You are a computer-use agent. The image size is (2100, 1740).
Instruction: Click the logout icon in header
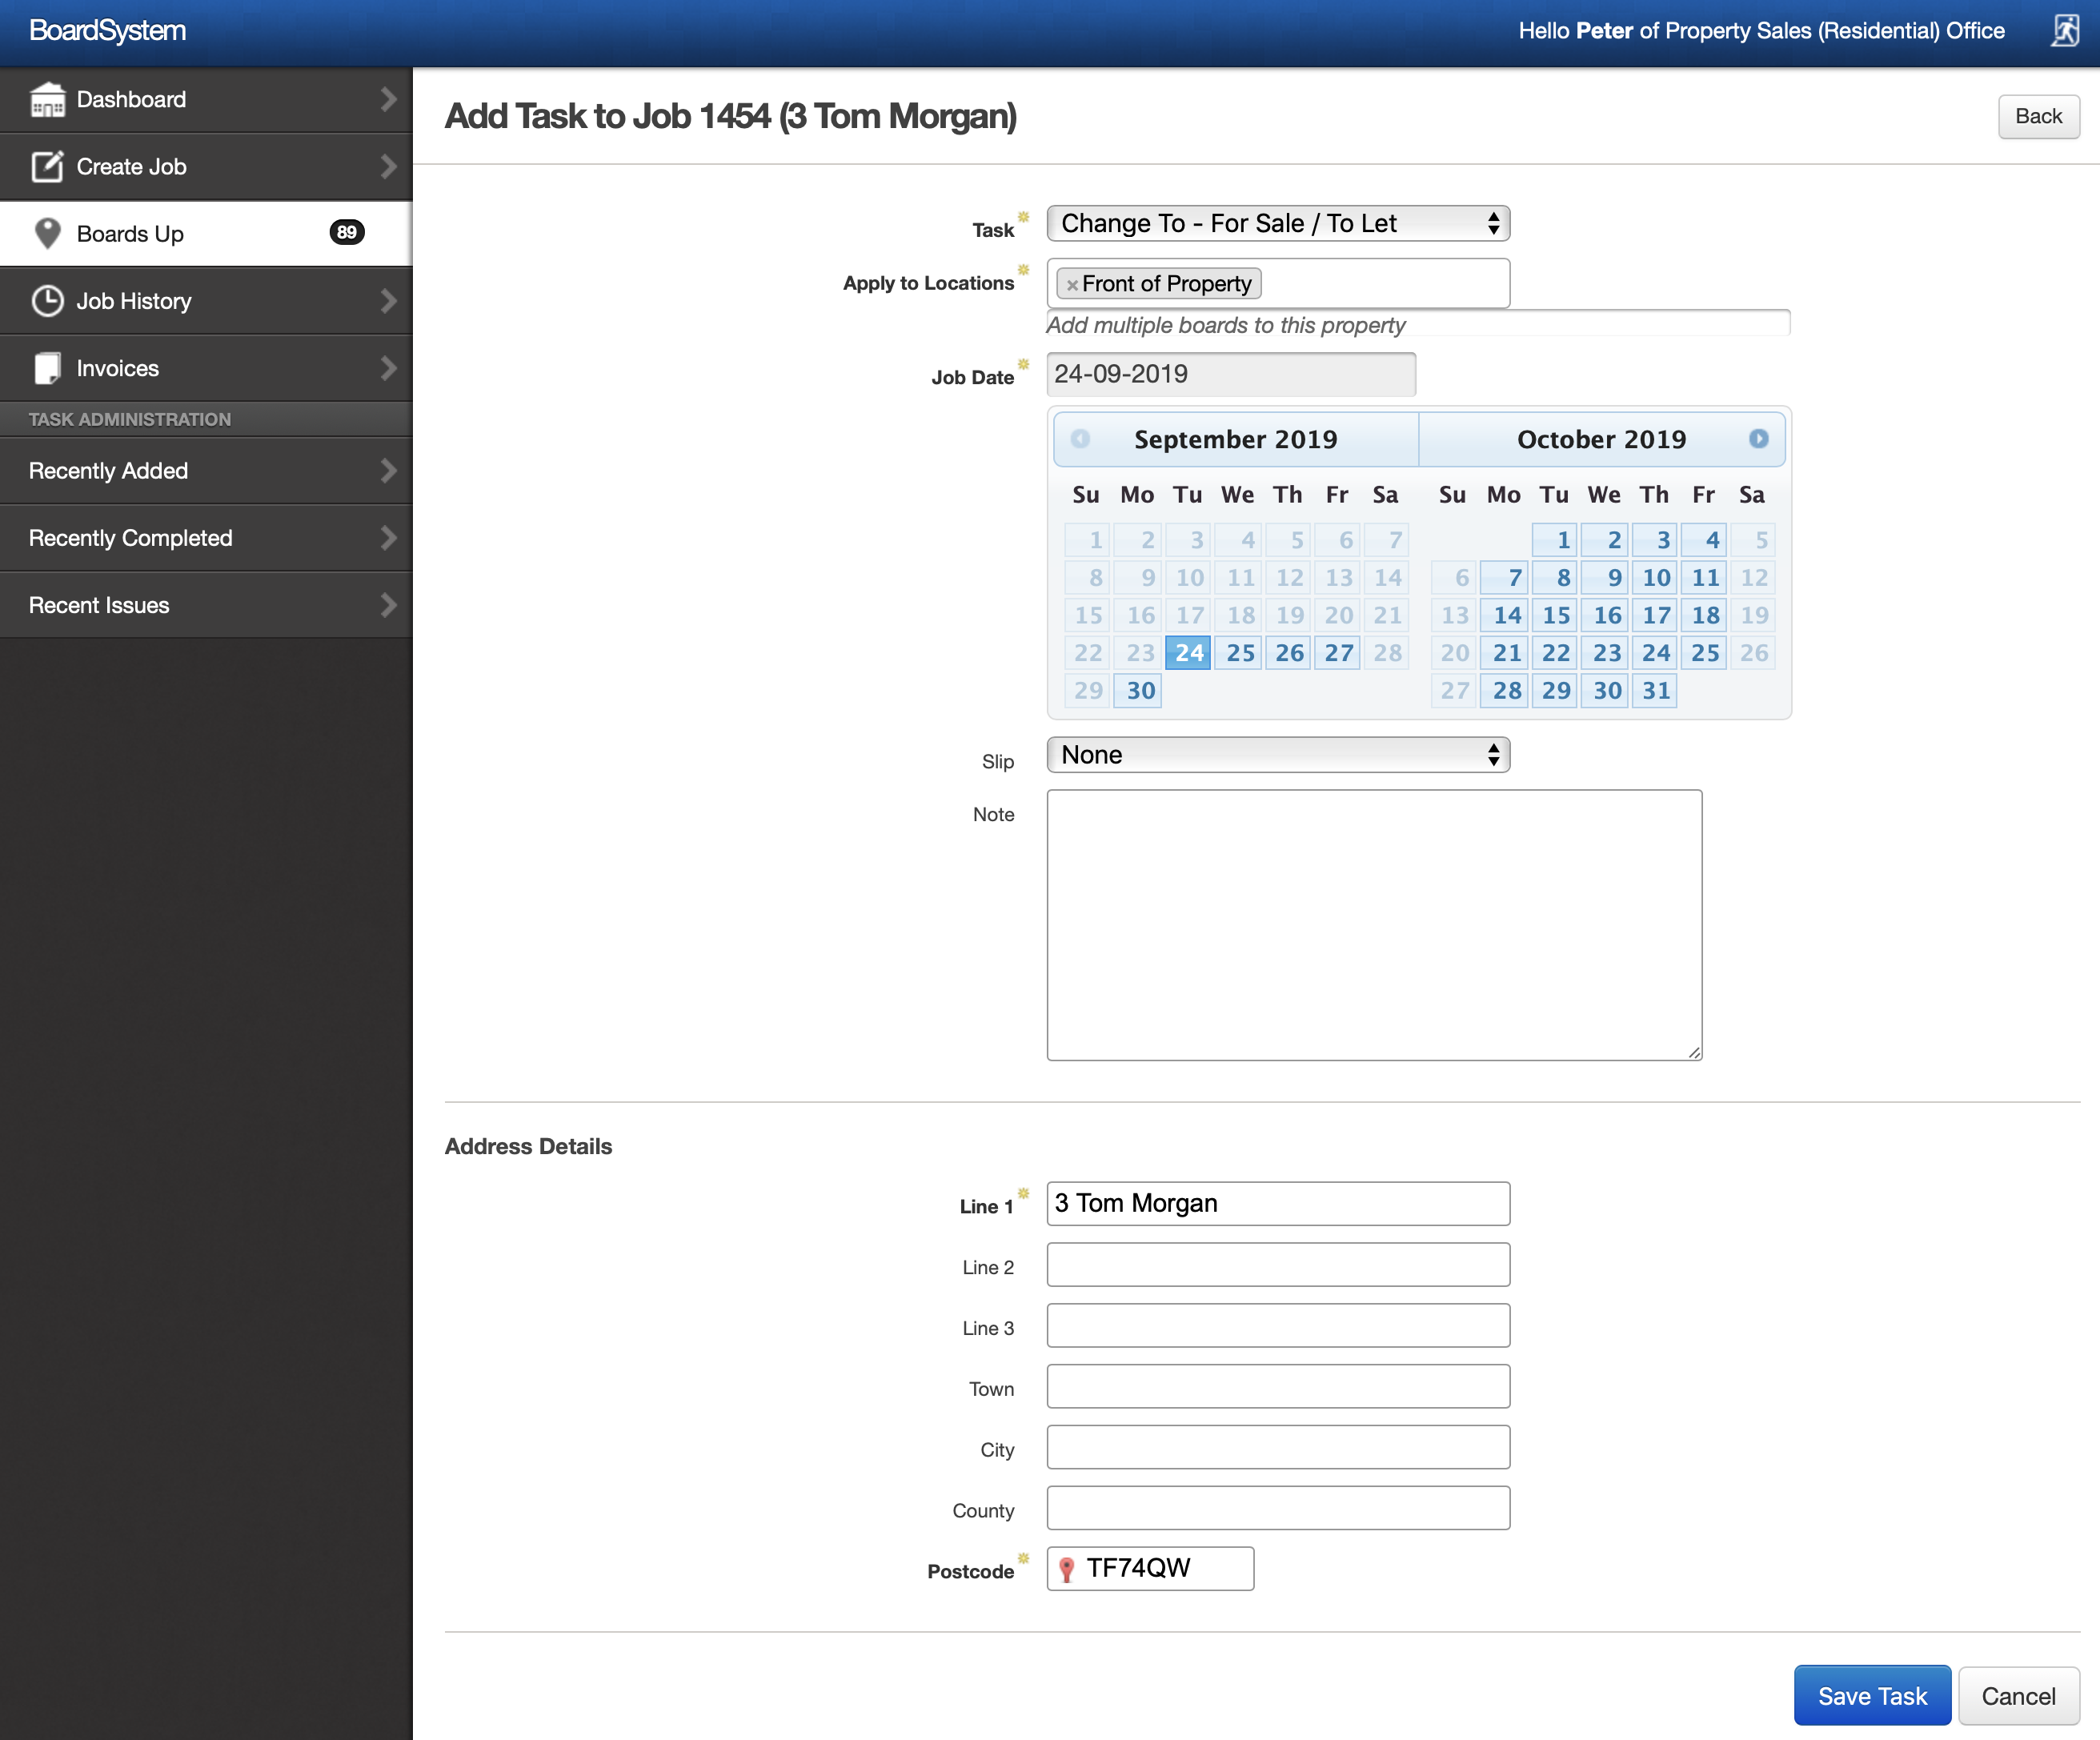pos(2064,31)
